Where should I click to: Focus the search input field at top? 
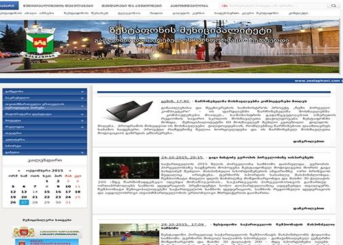click(274, 5)
